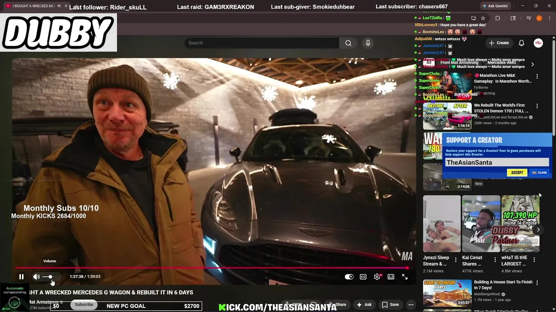Select the From Mat Armstrong chip
This screenshot has width=556, height=312.
[459, 63]
